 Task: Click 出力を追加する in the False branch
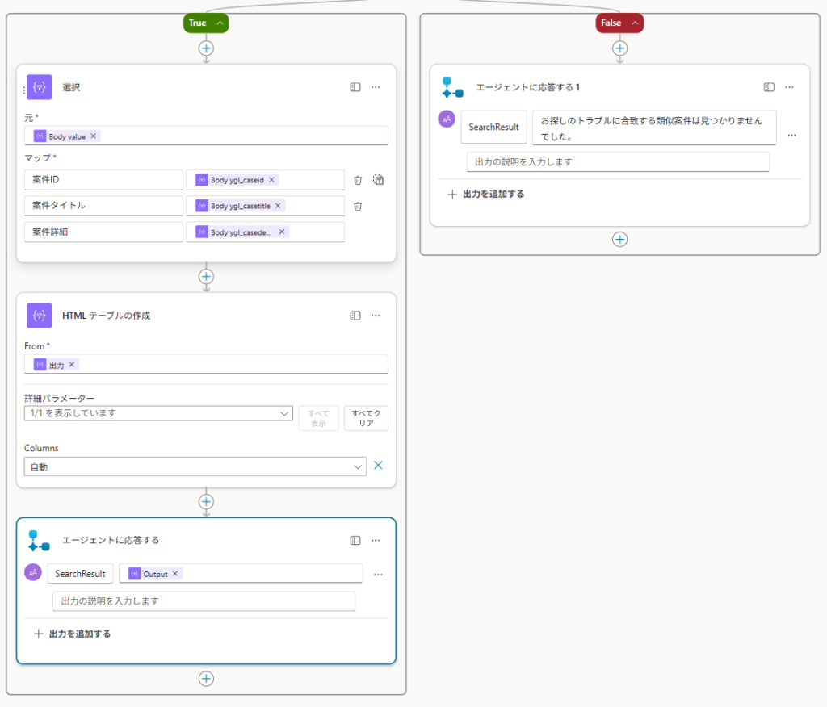(486, 194)
